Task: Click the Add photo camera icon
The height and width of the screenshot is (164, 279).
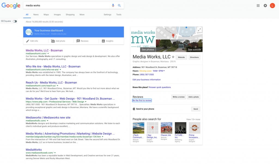Action: point(53,41)
